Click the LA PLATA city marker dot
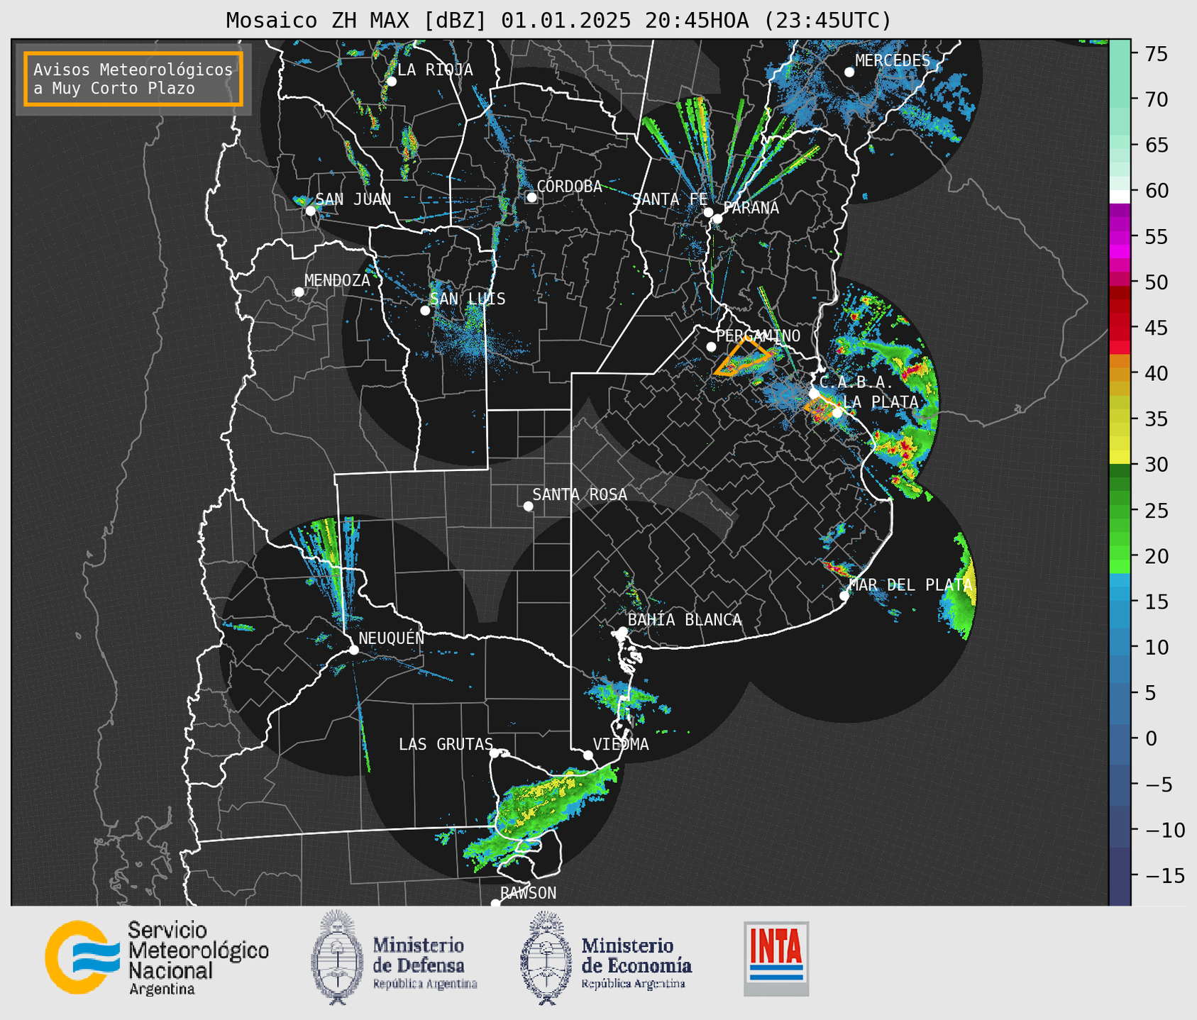 [x=837, y=413]
